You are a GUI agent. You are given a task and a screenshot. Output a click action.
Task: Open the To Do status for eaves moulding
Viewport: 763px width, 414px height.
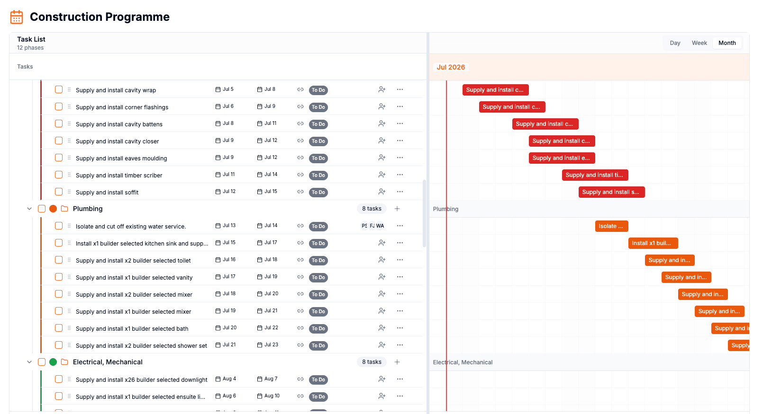pos(318,158)
